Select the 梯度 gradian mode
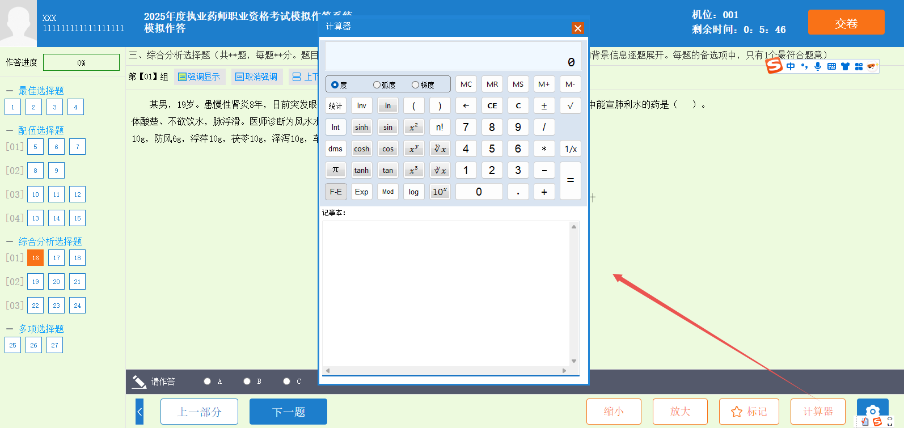 416,85
